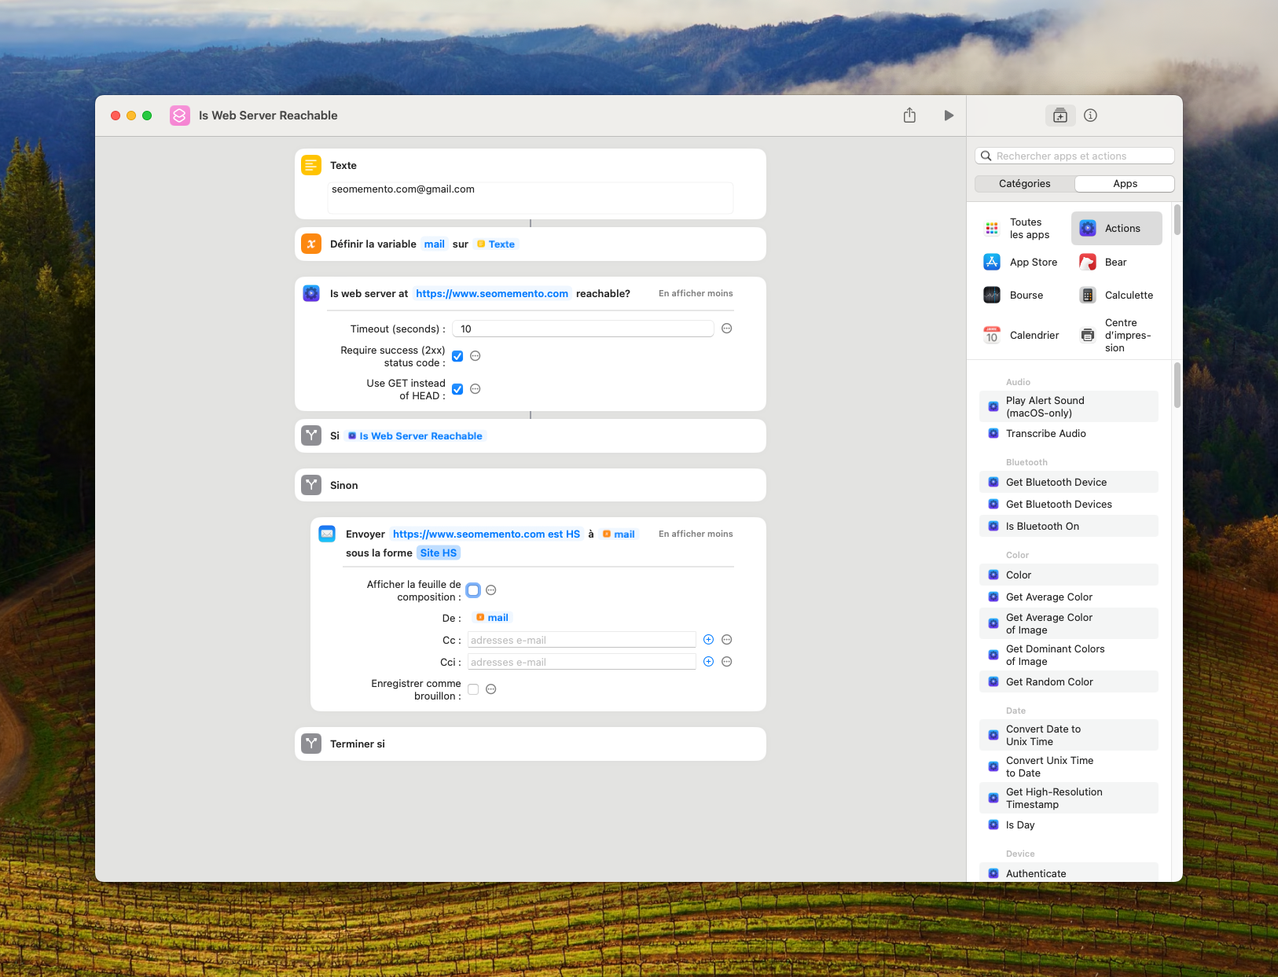Switch to the Catégories tab
The image size is (1278, 977).
coord(1025,183)
